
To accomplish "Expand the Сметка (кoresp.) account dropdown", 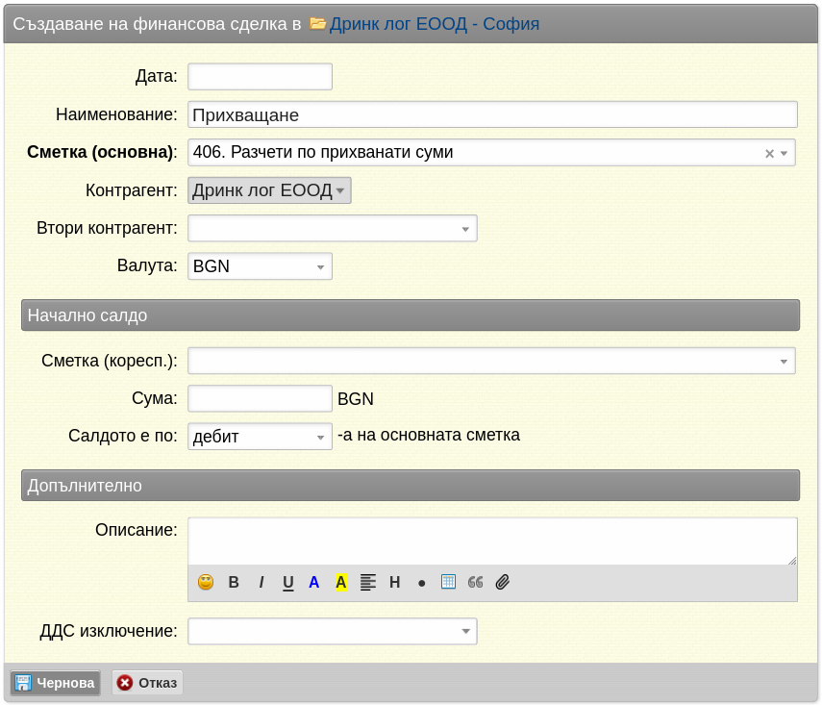I will [491, 361].
